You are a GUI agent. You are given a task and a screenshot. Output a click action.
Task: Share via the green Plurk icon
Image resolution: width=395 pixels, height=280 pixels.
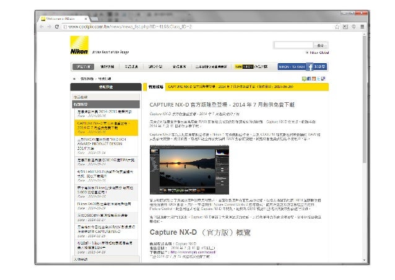[304, 79]
